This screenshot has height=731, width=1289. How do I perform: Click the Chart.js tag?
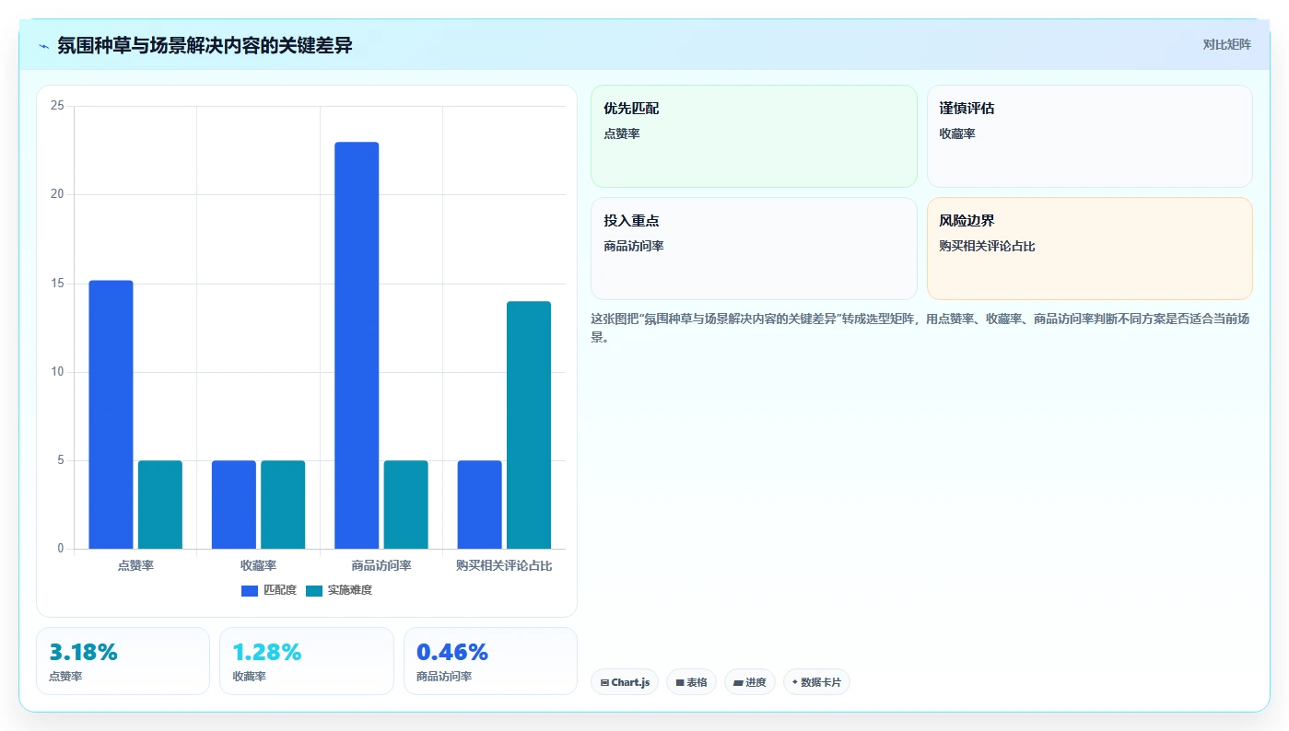click(624, 682)
